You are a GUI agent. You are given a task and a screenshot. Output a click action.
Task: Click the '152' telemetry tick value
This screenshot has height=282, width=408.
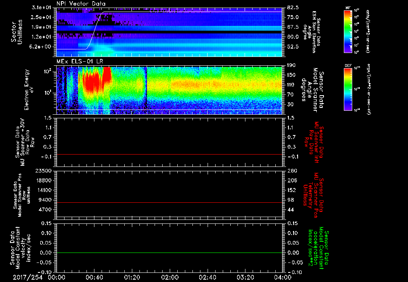(x=291, y=190)
